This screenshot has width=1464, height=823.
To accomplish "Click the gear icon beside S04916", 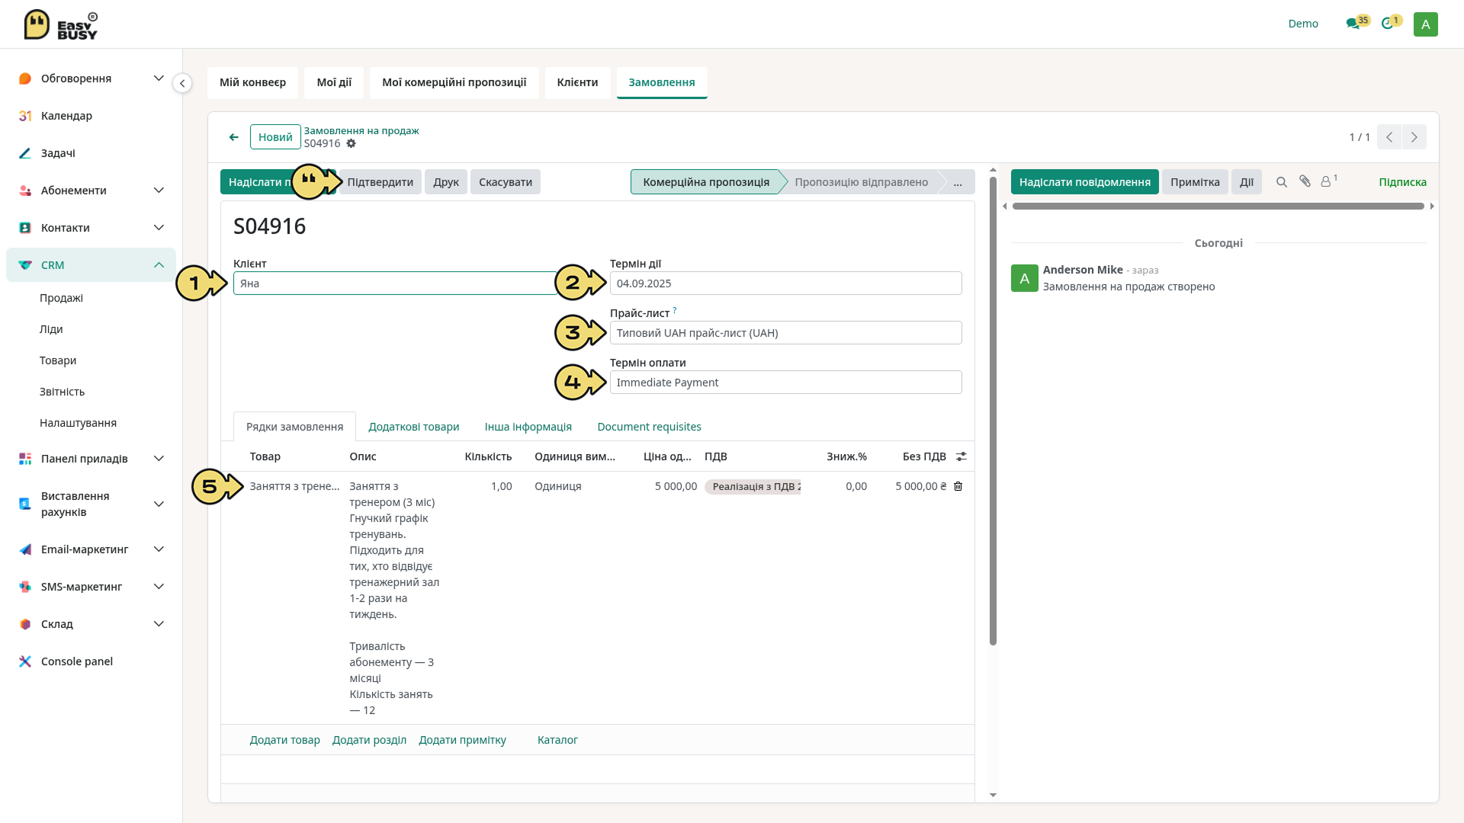I will tap(351, 143).
